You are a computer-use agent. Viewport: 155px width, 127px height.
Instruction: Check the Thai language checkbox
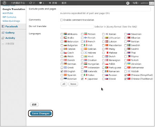pos(125,53)
